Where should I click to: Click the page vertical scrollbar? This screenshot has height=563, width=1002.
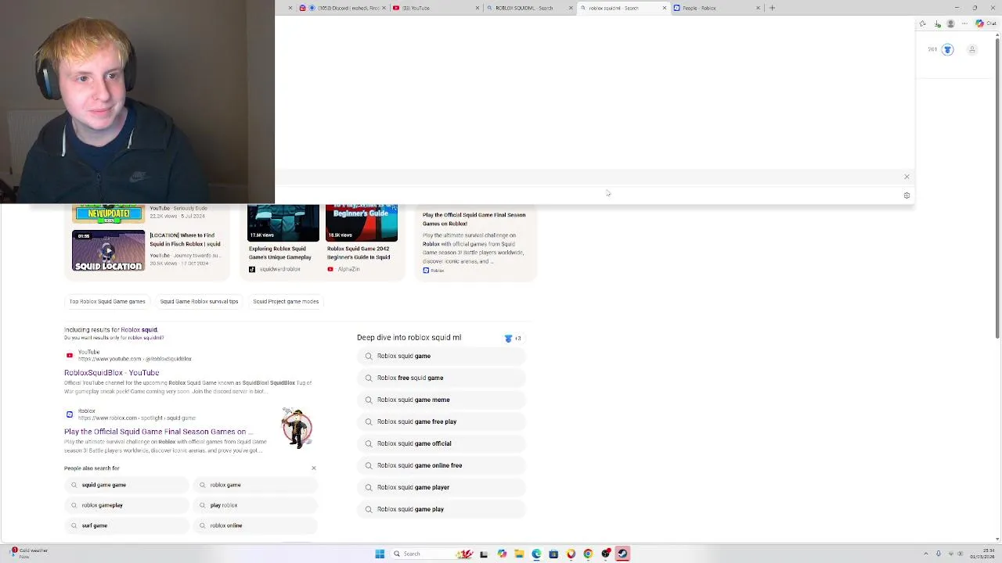[x=997, y=188]
